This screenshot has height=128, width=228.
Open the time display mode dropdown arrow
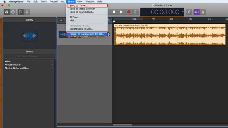pyautogui.click(x=183, y=12)
